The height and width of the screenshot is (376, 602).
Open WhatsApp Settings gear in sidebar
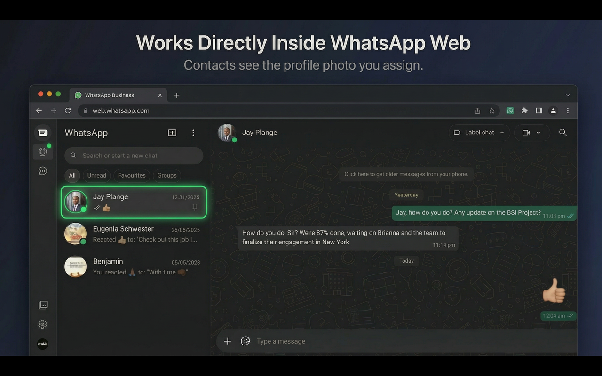click(x=43, y=324)
